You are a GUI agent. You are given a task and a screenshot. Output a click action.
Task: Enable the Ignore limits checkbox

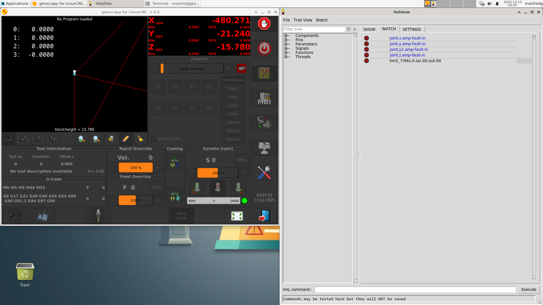pos(154,139)
